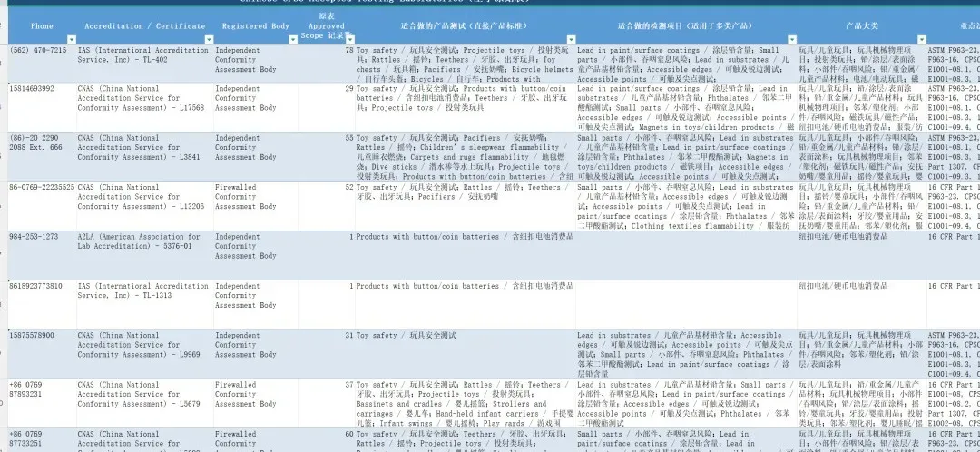This screenshot has height=452, width=980.
Task: Select the Phone header cell
Action: point(42,25)
